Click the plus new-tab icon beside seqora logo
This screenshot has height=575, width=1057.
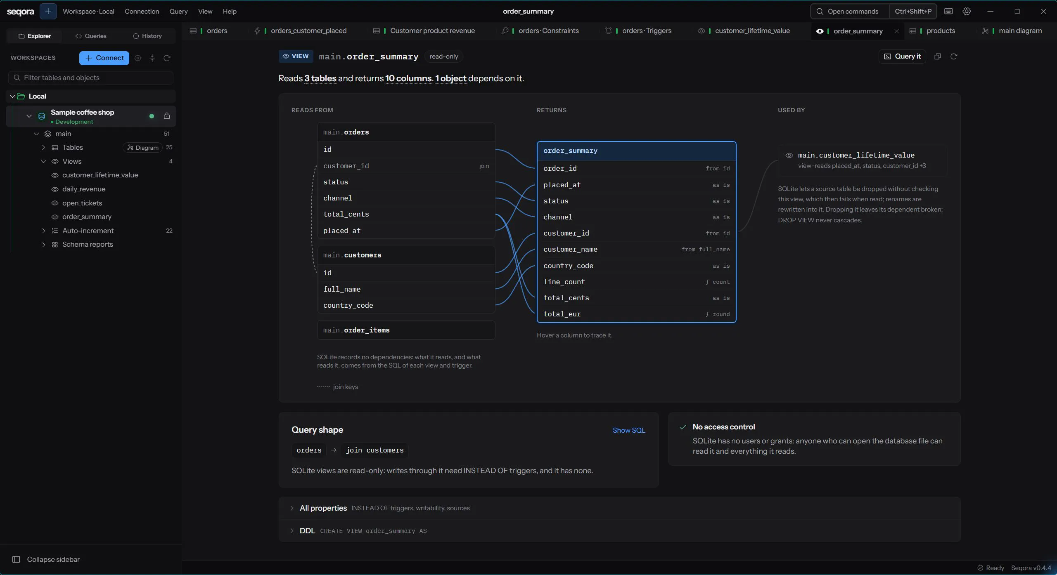click(48, 11)
